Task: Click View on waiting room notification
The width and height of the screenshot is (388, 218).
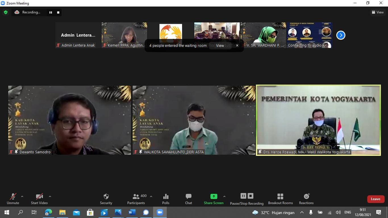Action: pos(220,45)
